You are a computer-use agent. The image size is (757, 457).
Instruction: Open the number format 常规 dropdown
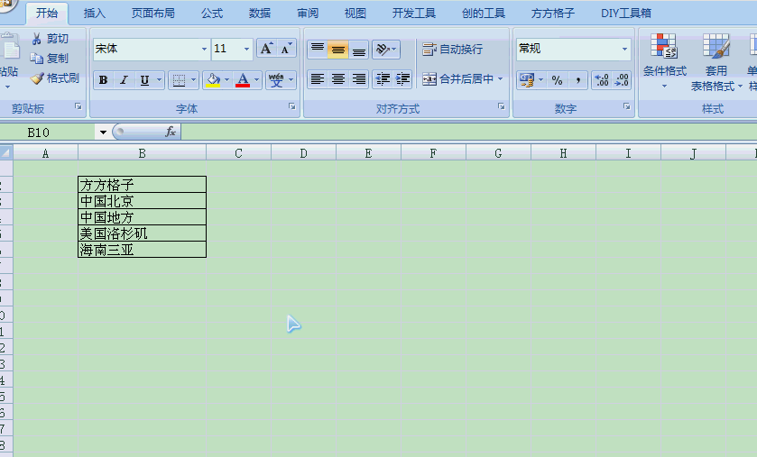[624, 49]
